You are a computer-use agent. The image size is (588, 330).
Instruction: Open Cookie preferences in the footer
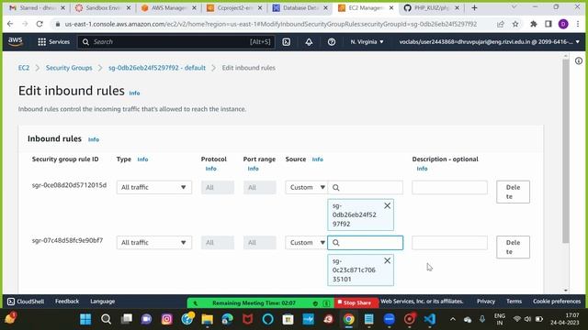click(x=557, y=302)
